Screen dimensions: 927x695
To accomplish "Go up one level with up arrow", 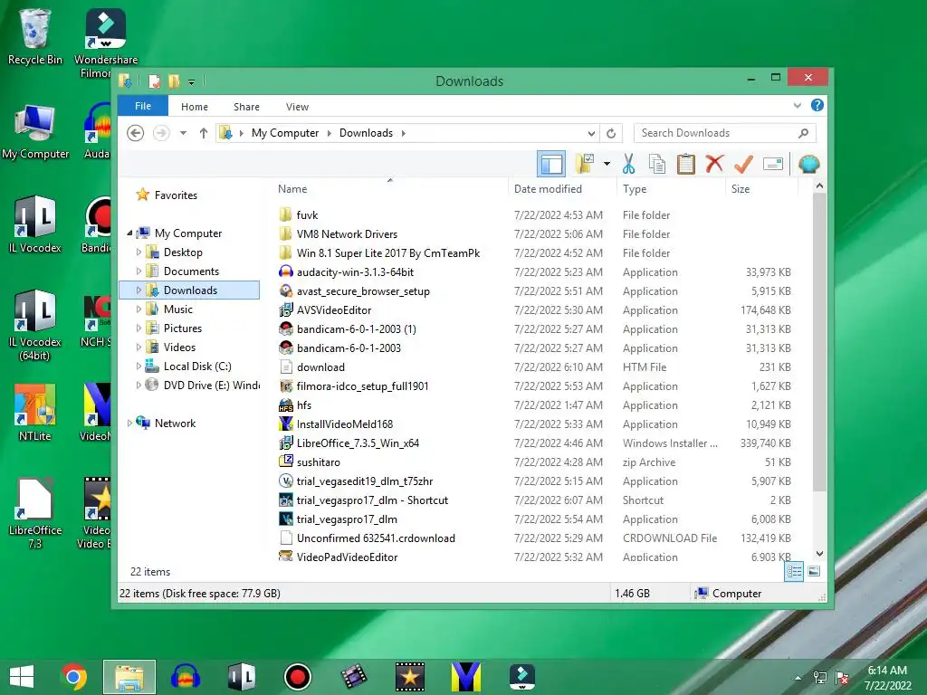I will click(204, 133).
